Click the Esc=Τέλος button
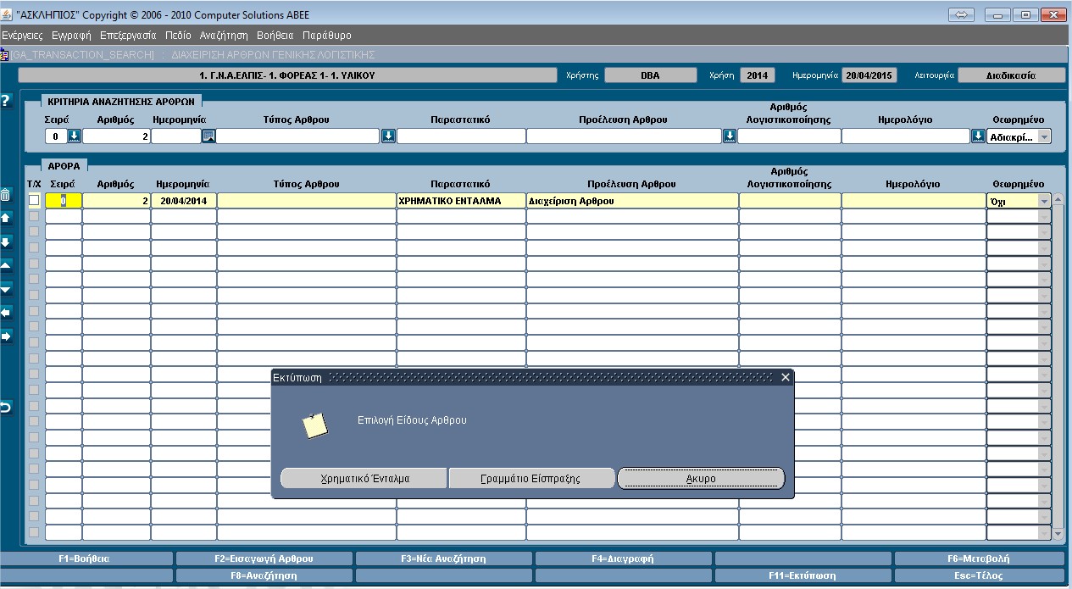Screen dimensions: 1072x589 click(x=979, y=575)
